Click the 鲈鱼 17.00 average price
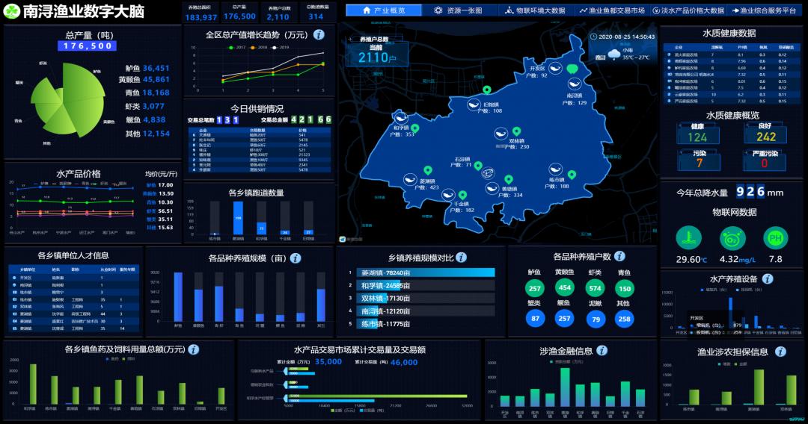This screenshot has width=808, height=424. [x=160, y=185]
